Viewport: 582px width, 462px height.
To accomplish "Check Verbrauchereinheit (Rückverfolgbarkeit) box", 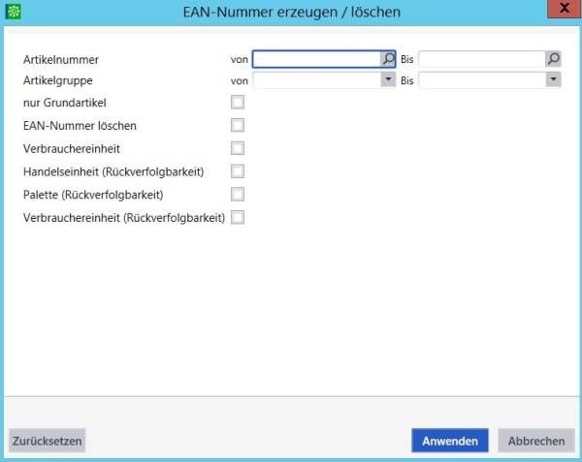I will 238,218.
